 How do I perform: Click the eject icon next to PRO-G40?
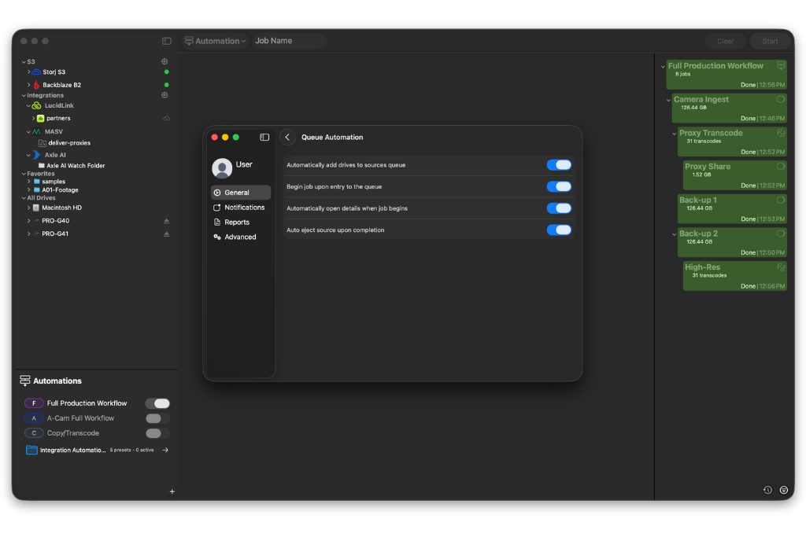(x=166, y=221)
